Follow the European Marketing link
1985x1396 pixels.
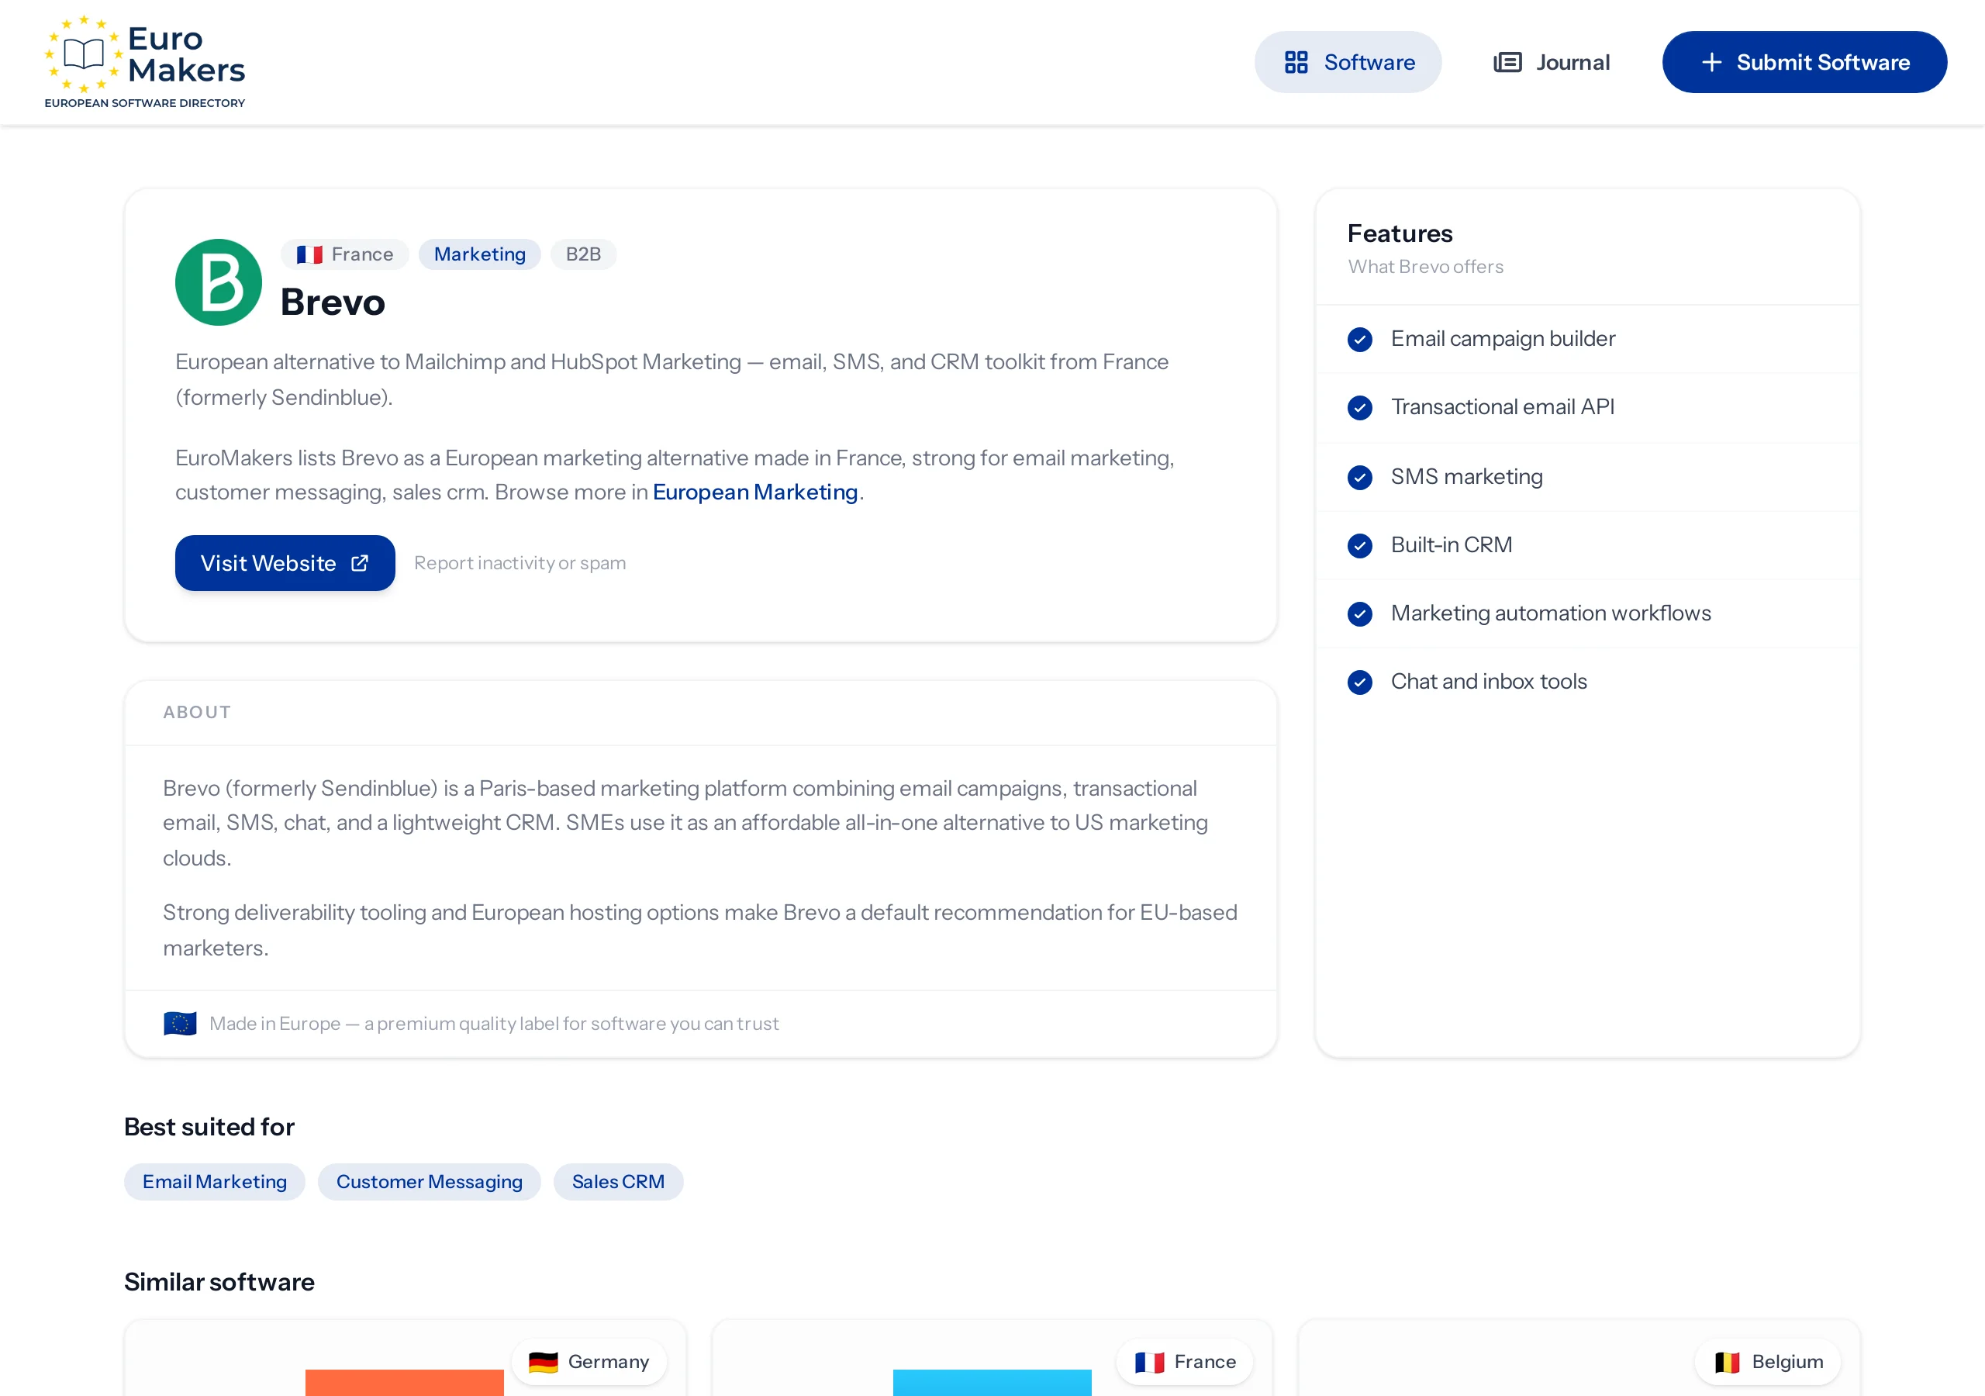point(755,492)
